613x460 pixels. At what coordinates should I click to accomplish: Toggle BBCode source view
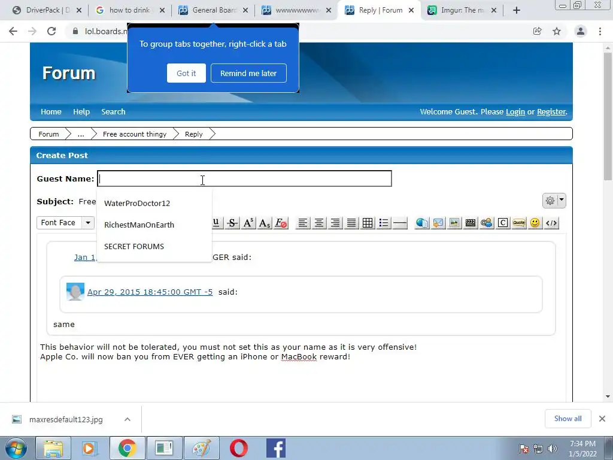[551, 223]
